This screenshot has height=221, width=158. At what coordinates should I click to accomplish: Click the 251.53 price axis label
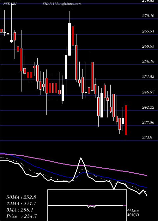point(148,77)
